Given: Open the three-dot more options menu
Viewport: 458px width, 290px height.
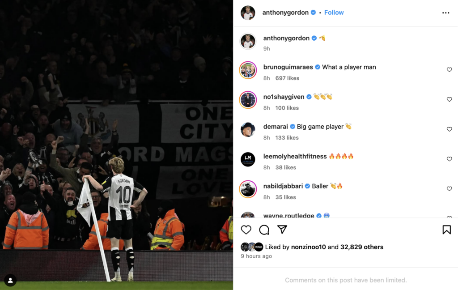Looking at the screenshot, I should [x=446, y=13].
